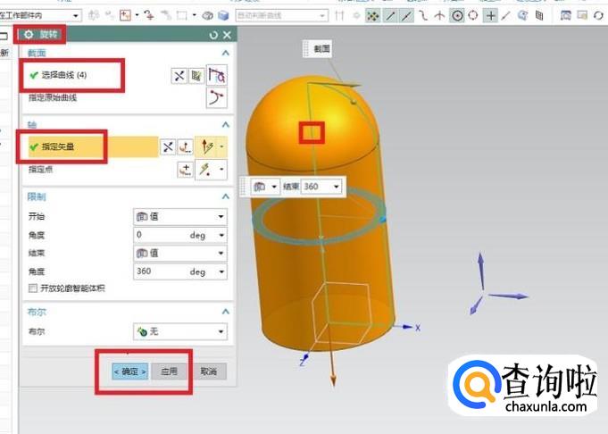Open the 结束 limit type dropdown
Image resolution: width=608 pixels, height=434 pixels.
click(x=180, y=254)
